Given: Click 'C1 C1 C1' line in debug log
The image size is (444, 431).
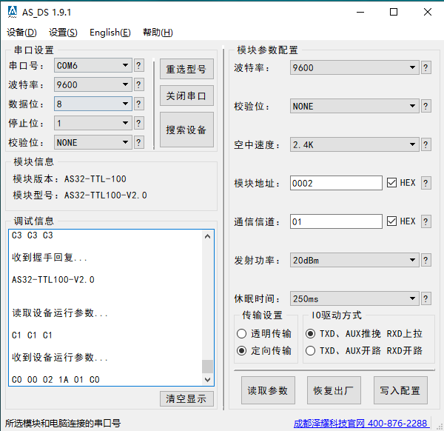Looking at the screenshot, I should (x=32, y=335).
